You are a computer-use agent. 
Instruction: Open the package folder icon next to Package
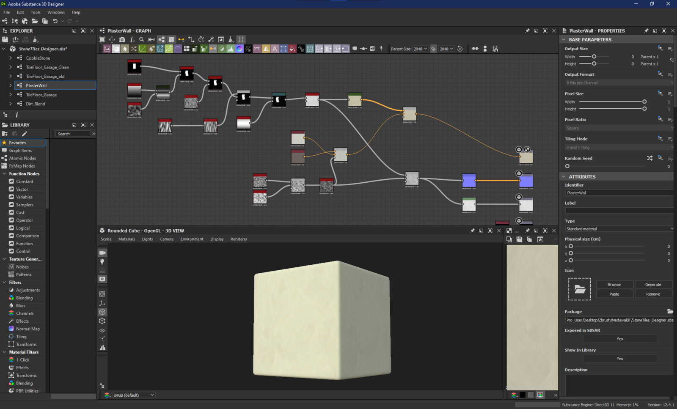pos(670,311)
